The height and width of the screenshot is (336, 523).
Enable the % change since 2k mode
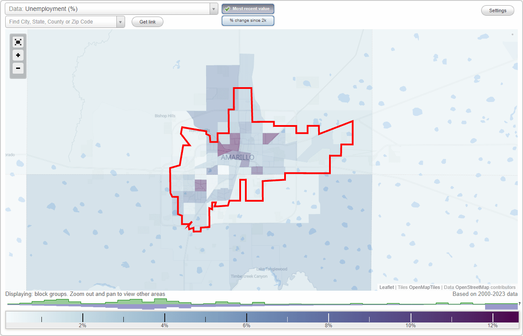(248, 20)
